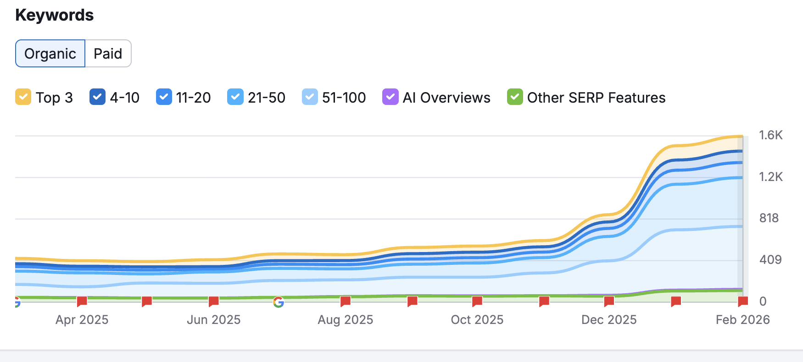This screenshot has width=803, height=362.
Task: Click the Keywords section heading
Action: [x=55, y=15]
